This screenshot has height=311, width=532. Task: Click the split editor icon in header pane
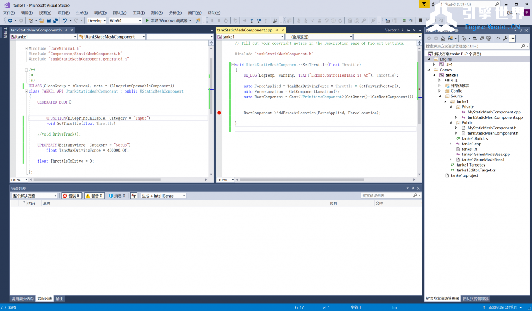pos(211,43)
